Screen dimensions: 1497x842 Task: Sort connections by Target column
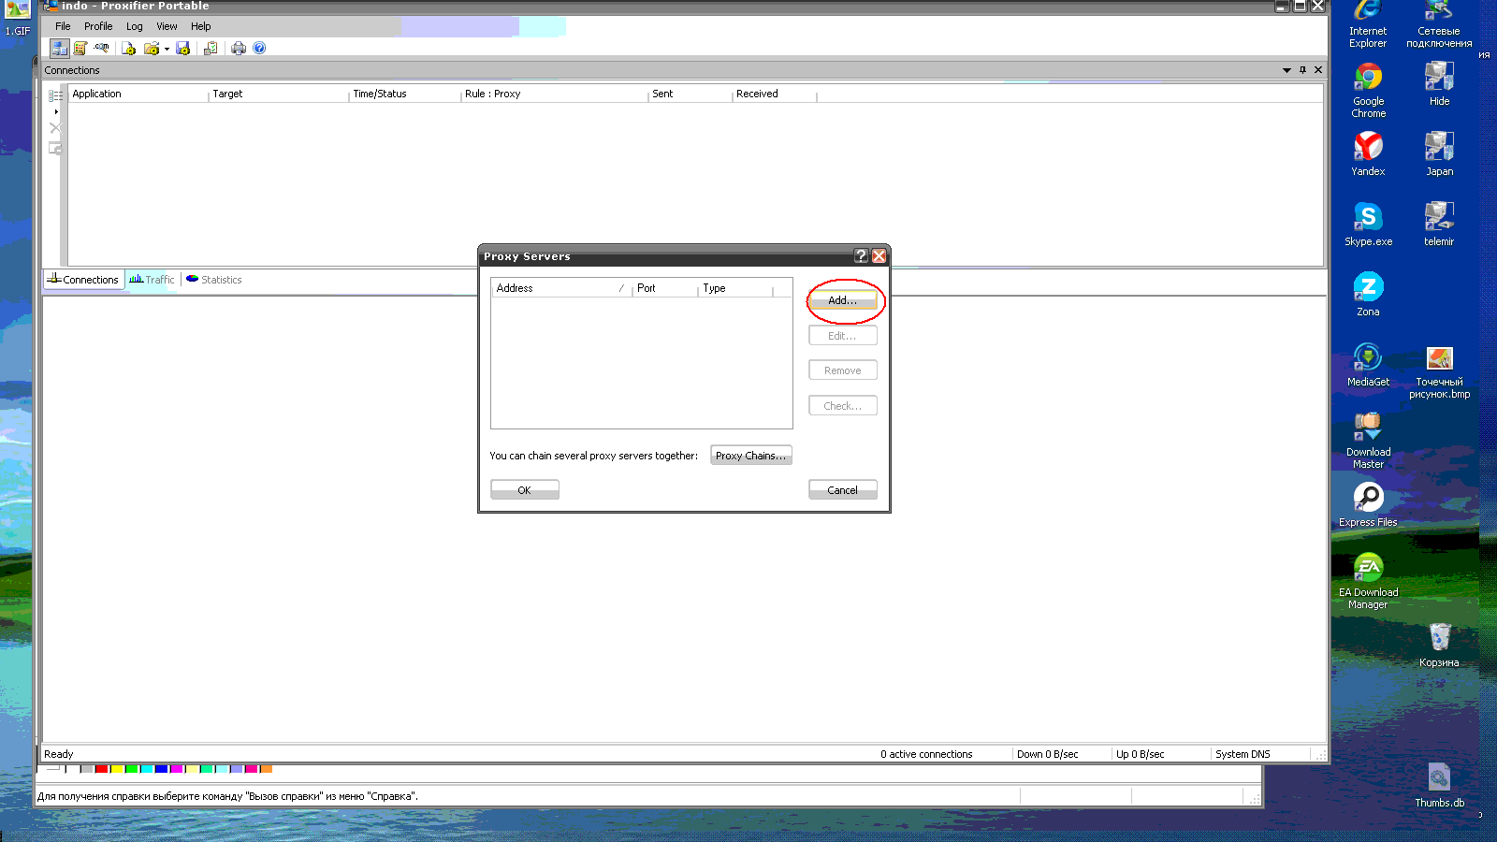(279, 94)
